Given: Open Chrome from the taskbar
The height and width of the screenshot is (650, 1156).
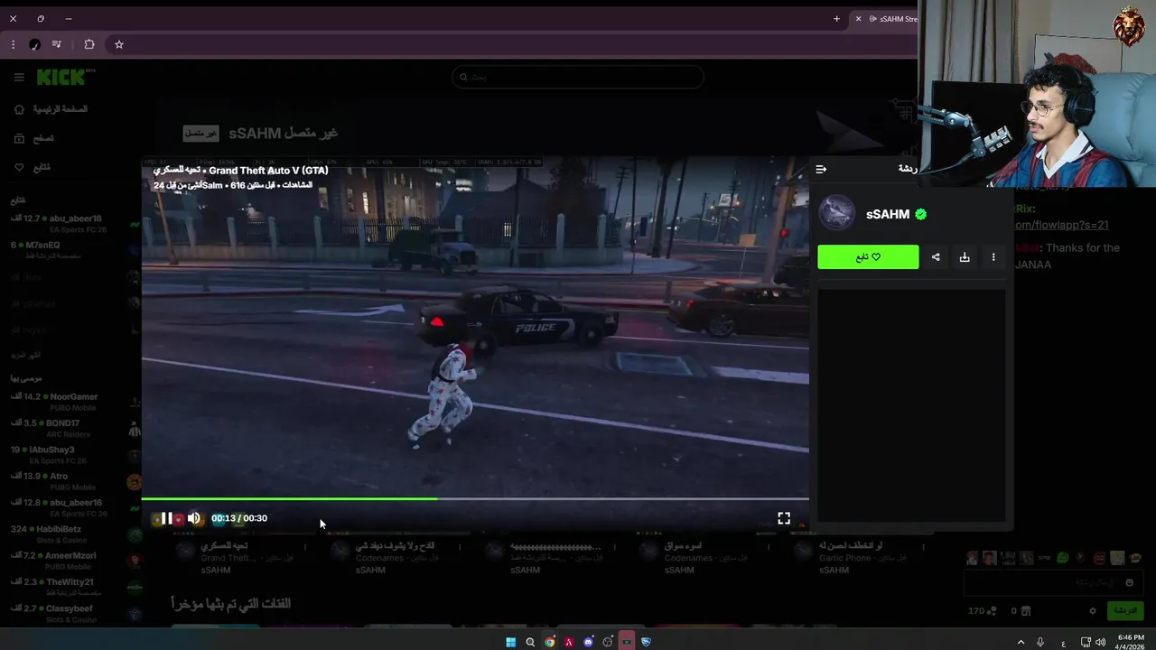Looking at the screenshot, I should 549,642.
